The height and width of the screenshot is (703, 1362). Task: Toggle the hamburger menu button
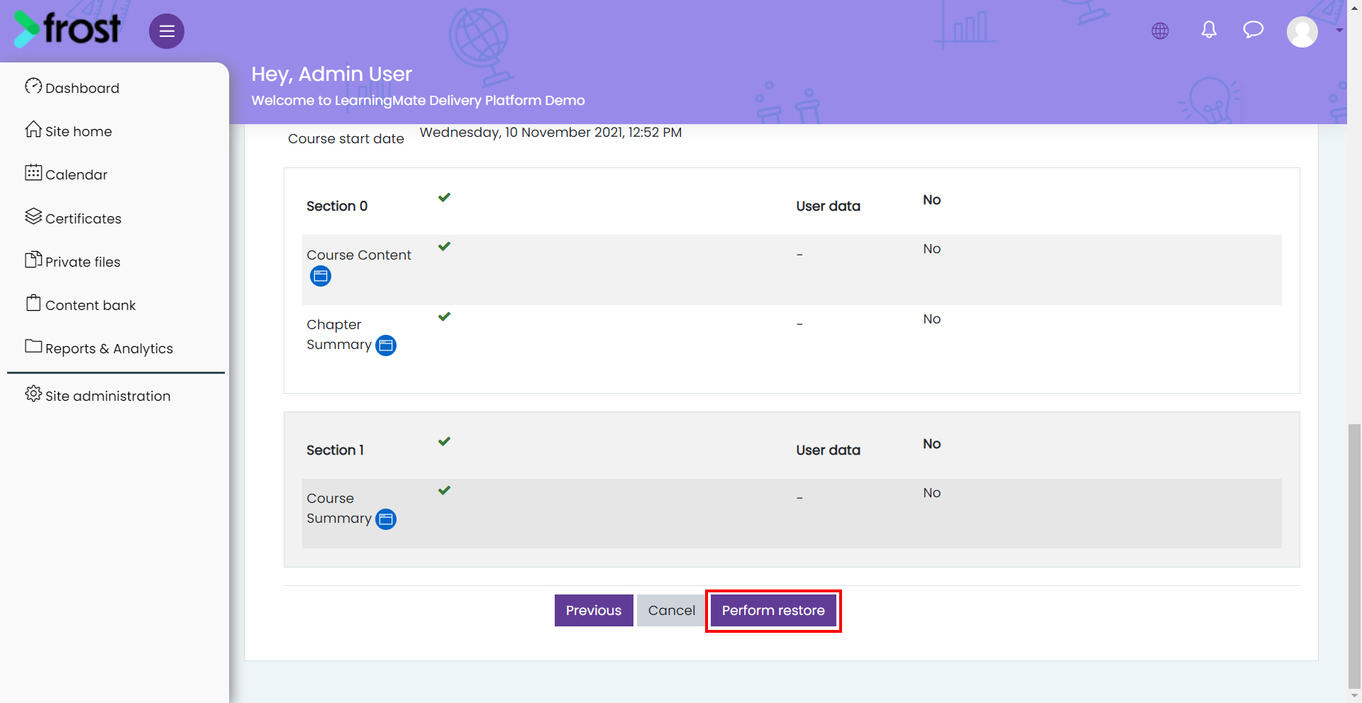(167, 31)
